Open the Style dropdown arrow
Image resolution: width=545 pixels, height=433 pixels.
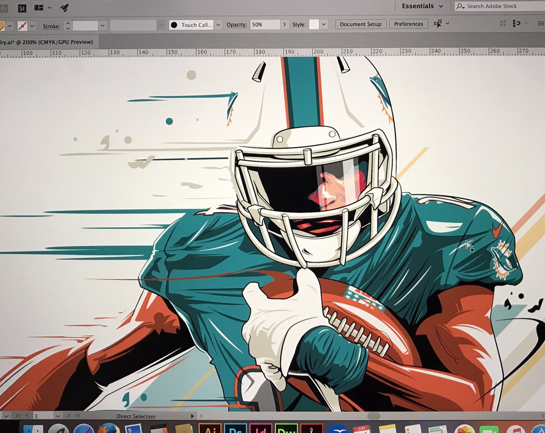tap(323, 25)
